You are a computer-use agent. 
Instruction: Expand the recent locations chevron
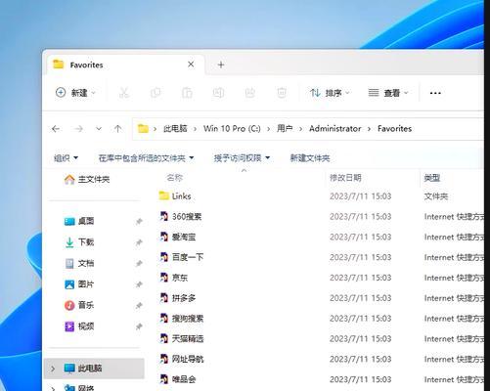pyautogui.click(x=99, y=129)
